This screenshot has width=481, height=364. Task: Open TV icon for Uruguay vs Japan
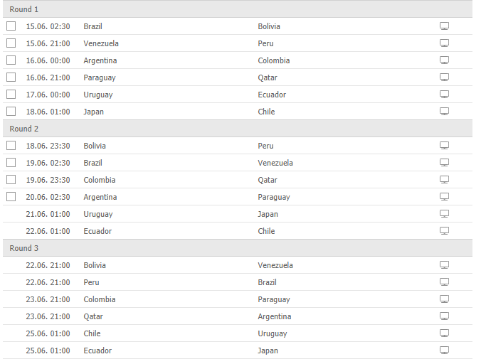(444, 214)
